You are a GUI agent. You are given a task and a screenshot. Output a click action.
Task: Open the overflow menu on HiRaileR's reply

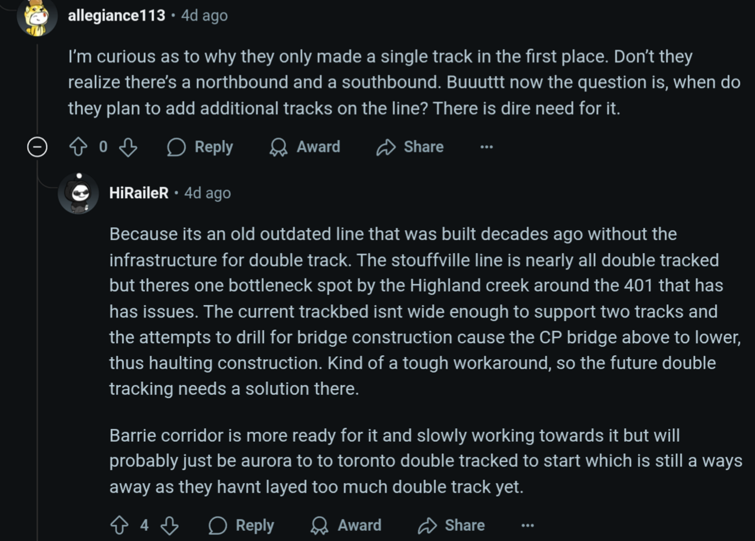[527, 525]
